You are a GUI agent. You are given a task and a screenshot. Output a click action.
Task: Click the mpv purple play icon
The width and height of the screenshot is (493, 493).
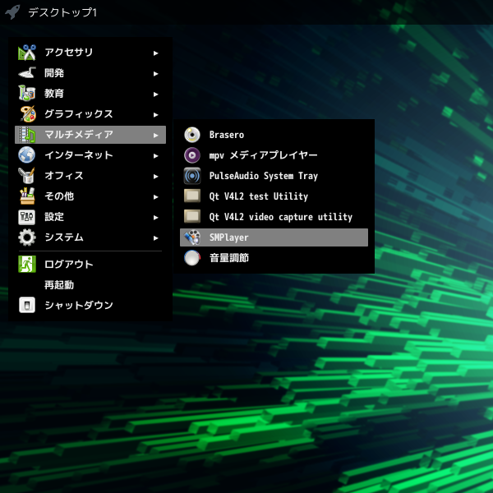tap(192, 155)
